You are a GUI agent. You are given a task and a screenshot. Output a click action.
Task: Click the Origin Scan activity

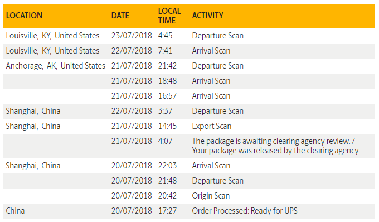point(211,196)
